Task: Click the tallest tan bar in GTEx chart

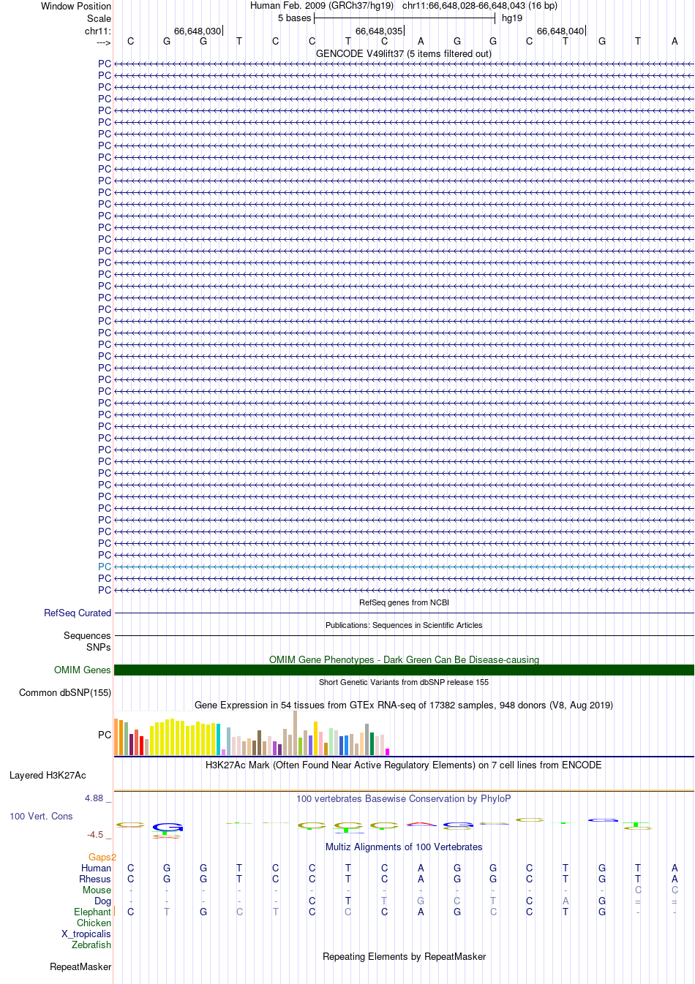Action: (x=295, y=733)
